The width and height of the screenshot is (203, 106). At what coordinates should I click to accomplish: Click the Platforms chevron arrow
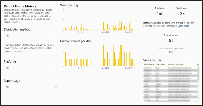55,67
